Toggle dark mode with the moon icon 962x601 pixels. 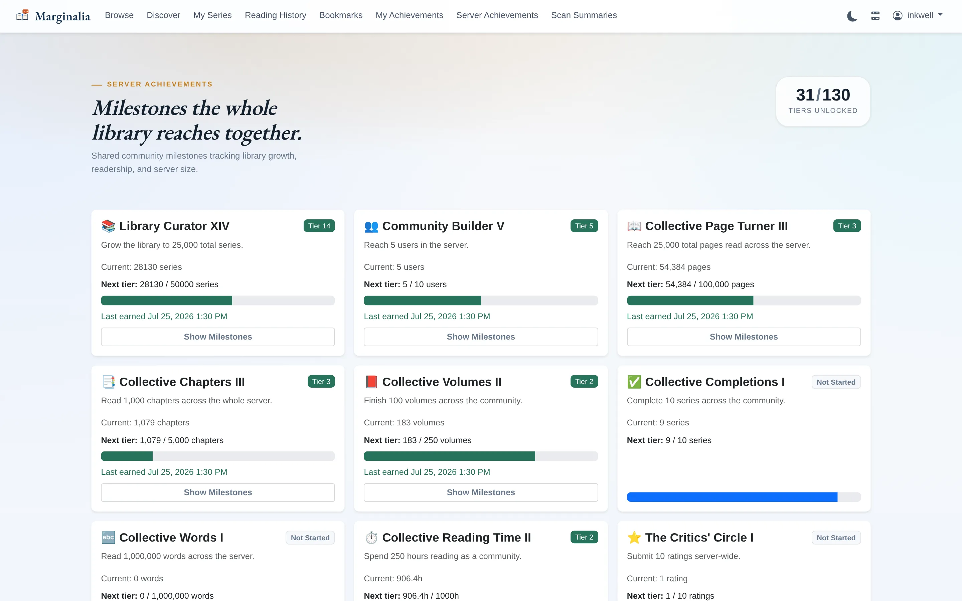(x=852, y=15)
